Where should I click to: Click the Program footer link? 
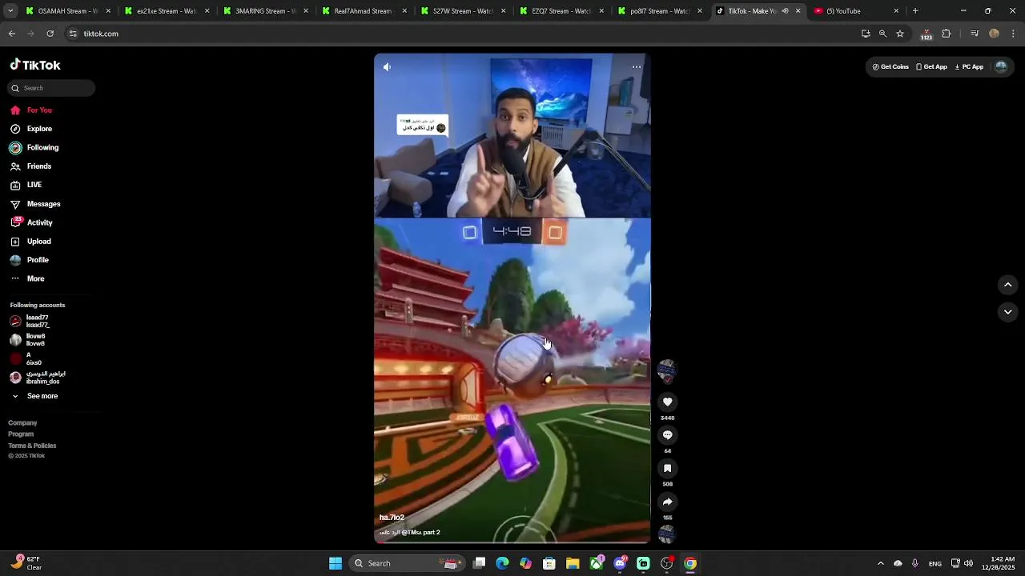[x=21, y=434]
